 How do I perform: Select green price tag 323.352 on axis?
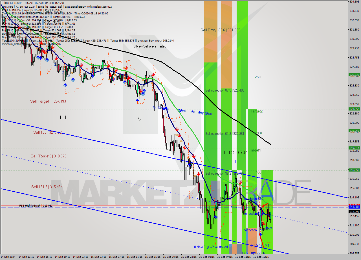pos(354,109)
